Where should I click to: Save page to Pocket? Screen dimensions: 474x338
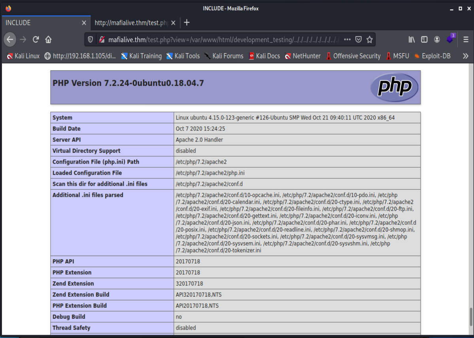coord(358,39)
